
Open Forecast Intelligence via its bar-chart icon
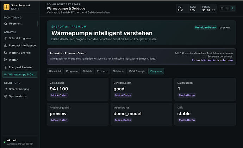pyautogui.click(x=6, y=46)
